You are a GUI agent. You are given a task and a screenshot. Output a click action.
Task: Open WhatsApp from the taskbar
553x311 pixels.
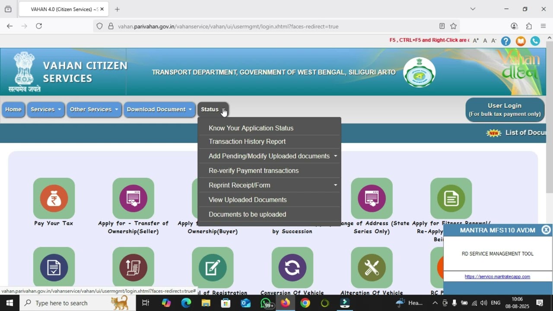point(267,303)
